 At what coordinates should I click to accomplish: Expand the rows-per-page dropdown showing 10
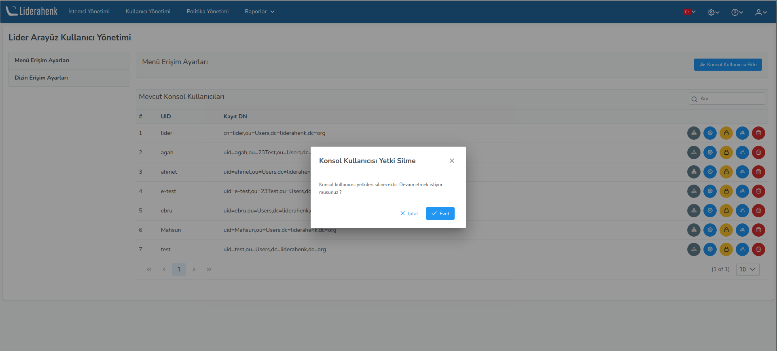pyautogui.click(x=747, y=269)
